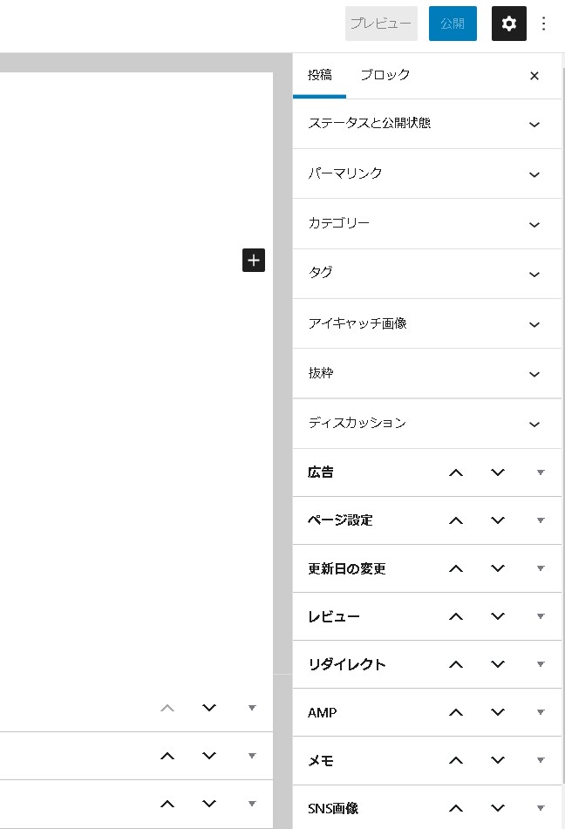Click the black add block plus icon

(254, 260)
